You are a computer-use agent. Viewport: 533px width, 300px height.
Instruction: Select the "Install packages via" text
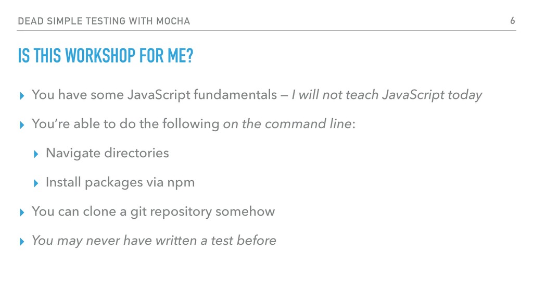click(x=105, y=183)
